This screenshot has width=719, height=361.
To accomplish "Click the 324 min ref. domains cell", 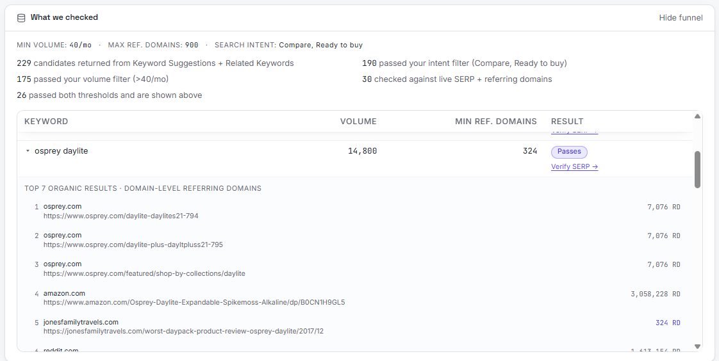I will (530, 151).
